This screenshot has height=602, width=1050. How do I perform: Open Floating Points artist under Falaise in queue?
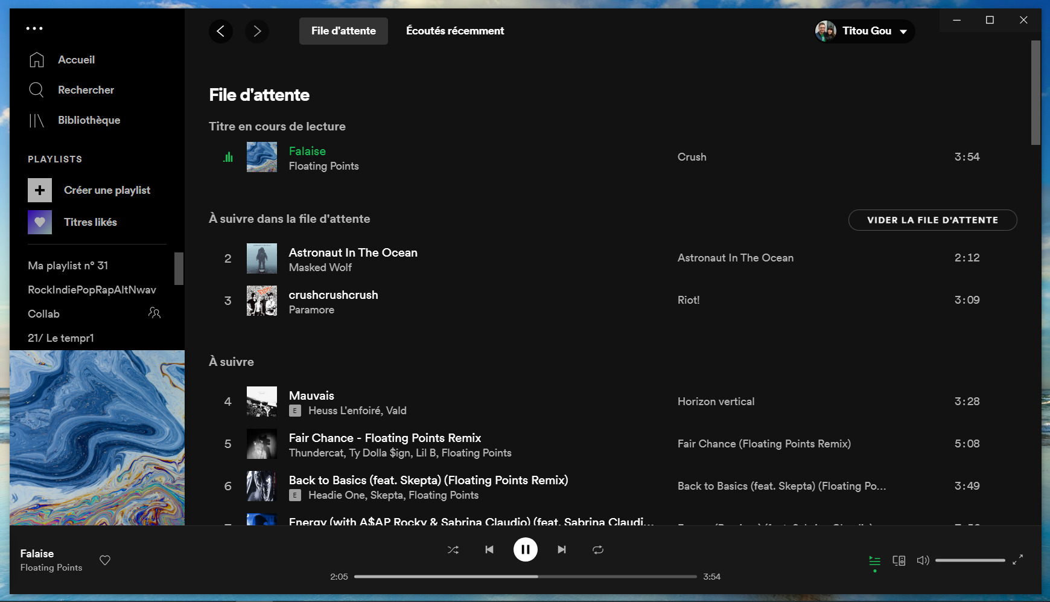pos(324,166)
